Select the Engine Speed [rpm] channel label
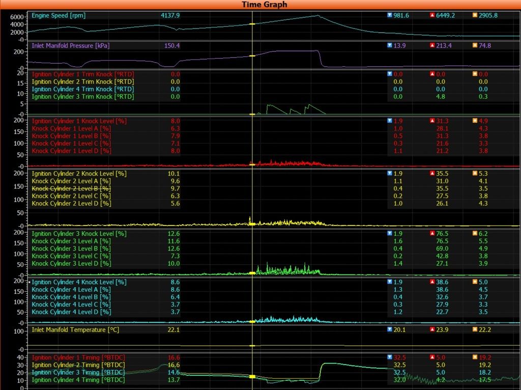Image resolution: width=521 pixels, height=390 pixels. tap(59, 15)
